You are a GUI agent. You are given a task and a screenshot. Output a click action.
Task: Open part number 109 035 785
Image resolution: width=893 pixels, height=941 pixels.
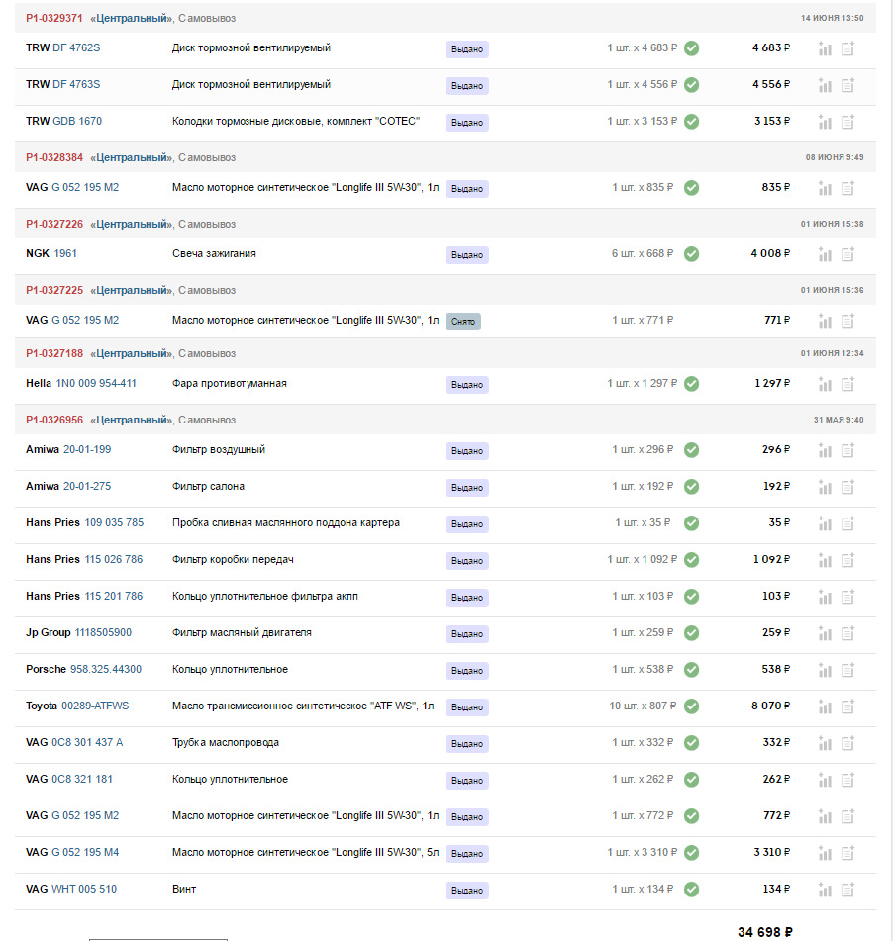click(x=114, y=522)
